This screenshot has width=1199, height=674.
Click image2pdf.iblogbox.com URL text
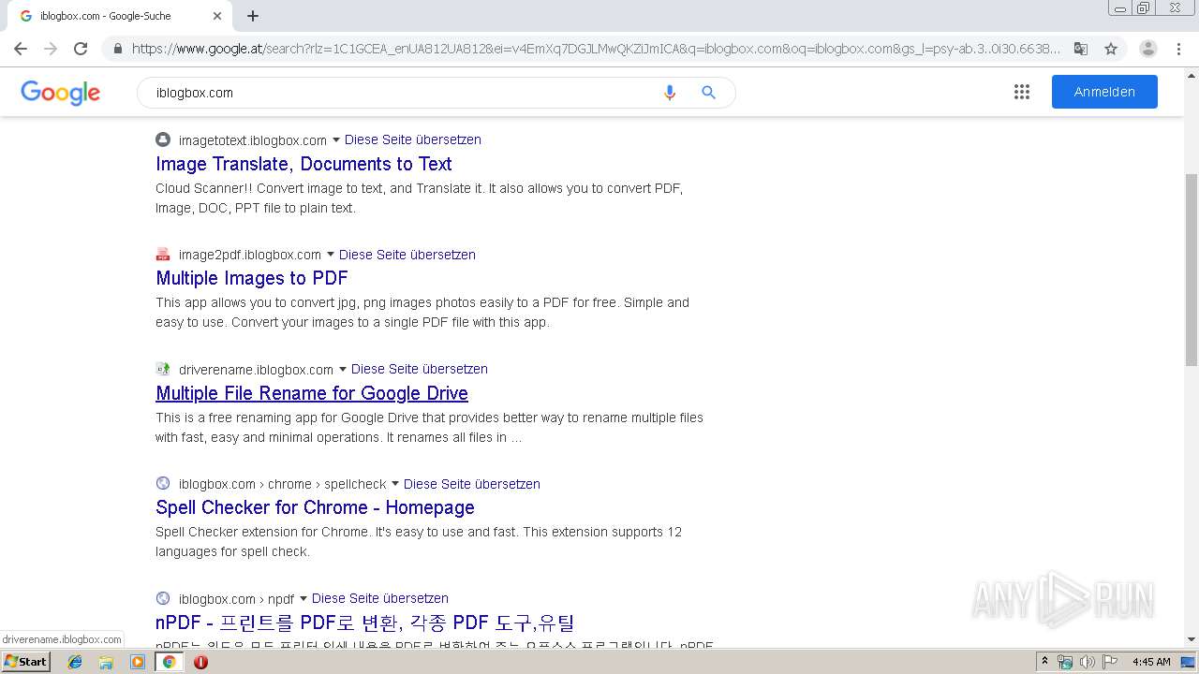coord(250,255)
